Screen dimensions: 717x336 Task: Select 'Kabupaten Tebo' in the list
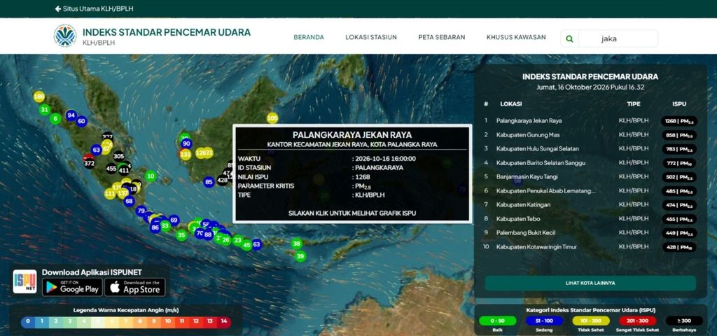(x=590, y=219)
